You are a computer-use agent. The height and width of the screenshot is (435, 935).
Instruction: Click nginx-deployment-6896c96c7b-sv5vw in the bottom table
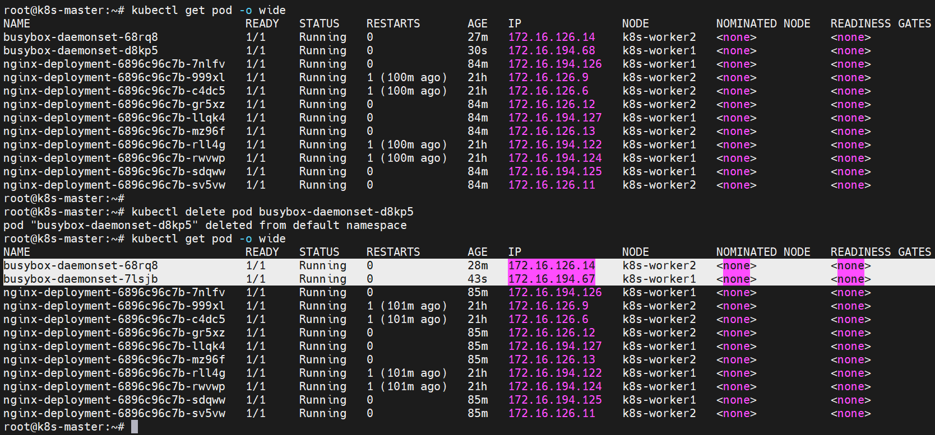114,413
